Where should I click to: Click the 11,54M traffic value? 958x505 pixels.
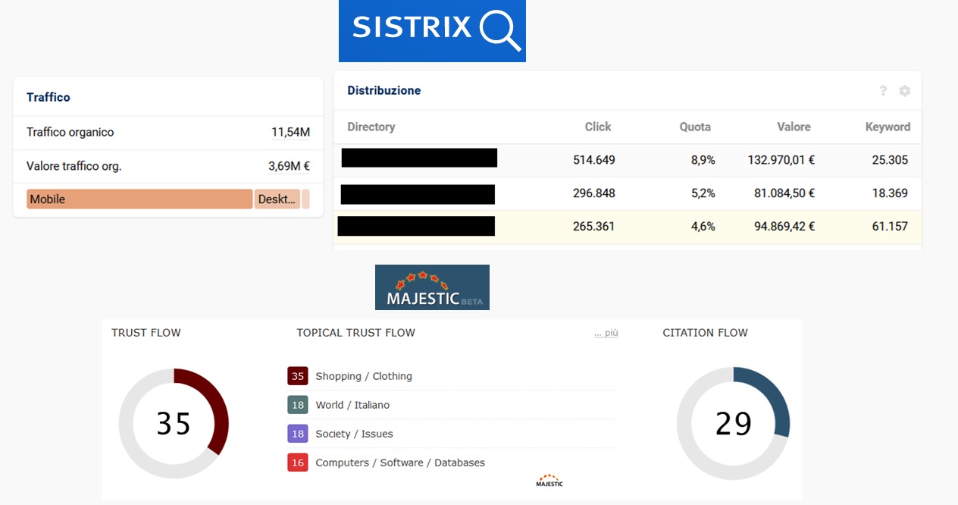coord(291,132)
